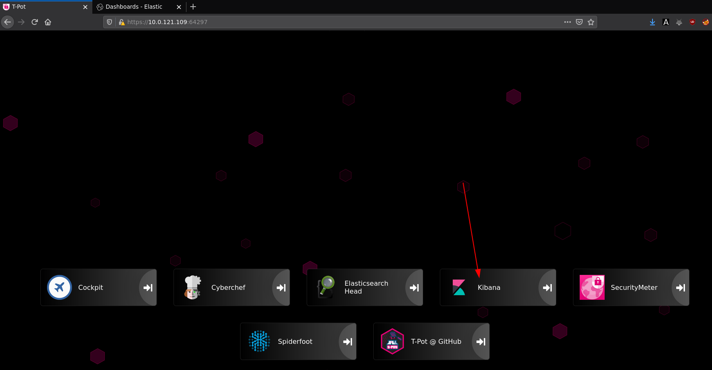This screenshot has height=370, width=712.
Task: Click the arrow button on Spiderfoot card
Action: point(348,341)
